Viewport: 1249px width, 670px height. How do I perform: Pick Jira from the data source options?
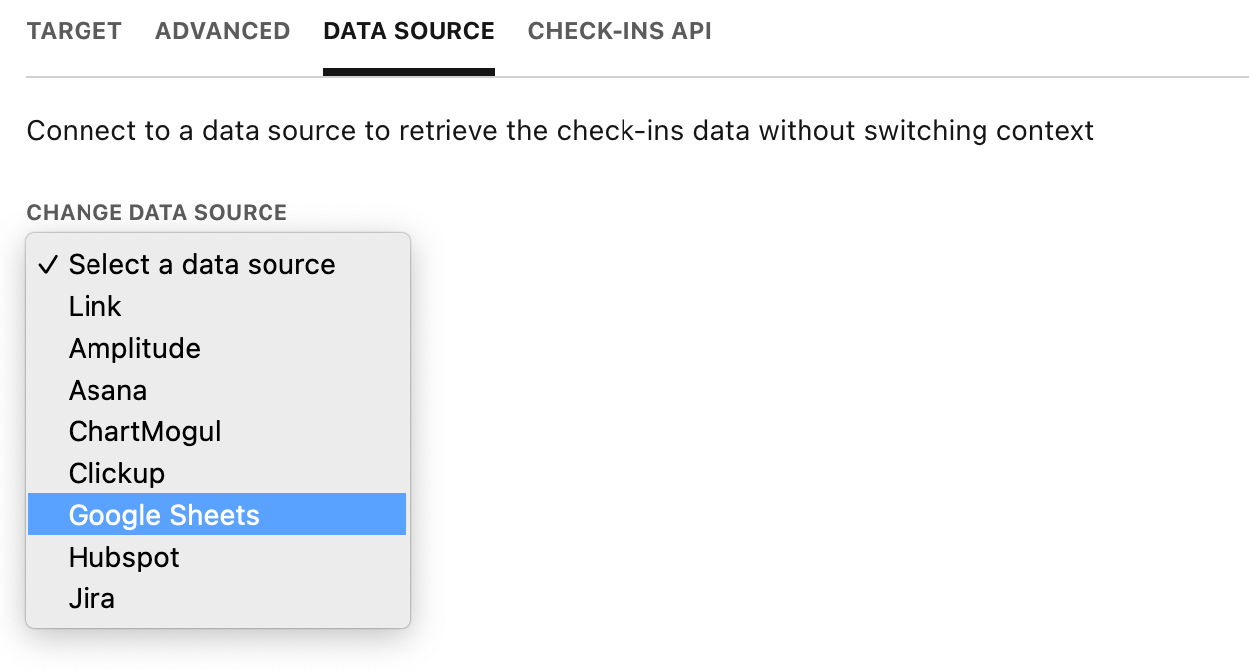point(91,598)
